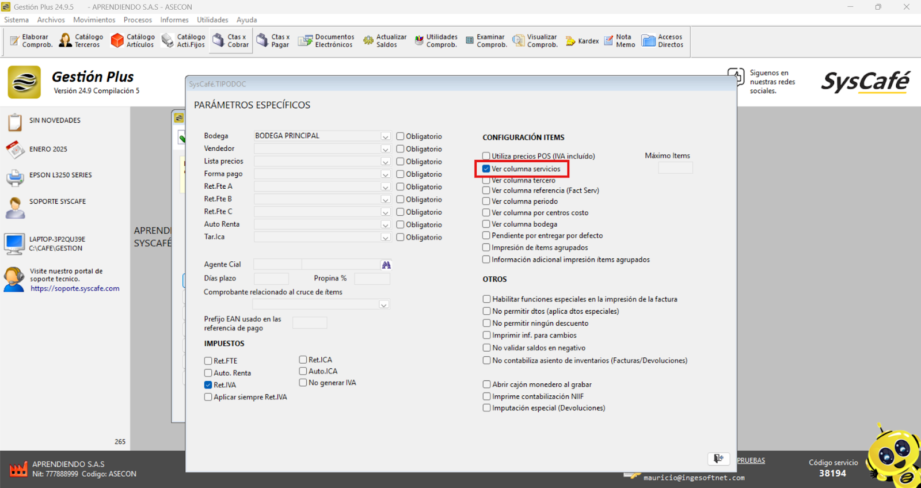This screenshot has width=921, height=488.
Task: Click the Nota Memo icon
Action: (619, 41)
